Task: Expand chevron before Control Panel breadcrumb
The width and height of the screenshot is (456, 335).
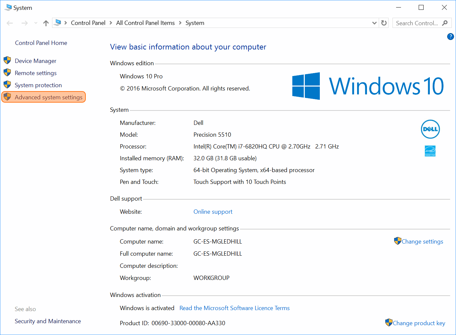Action: [65, 23]
